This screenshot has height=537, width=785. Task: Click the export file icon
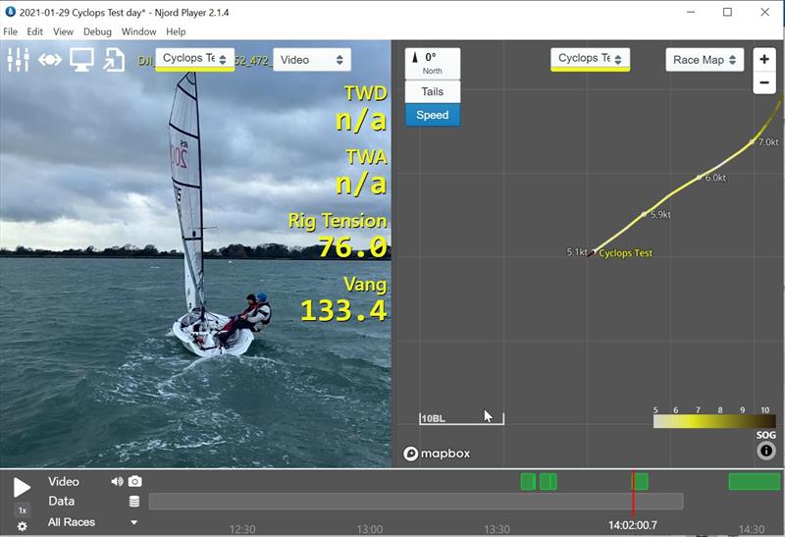click(x=114, y=60)
